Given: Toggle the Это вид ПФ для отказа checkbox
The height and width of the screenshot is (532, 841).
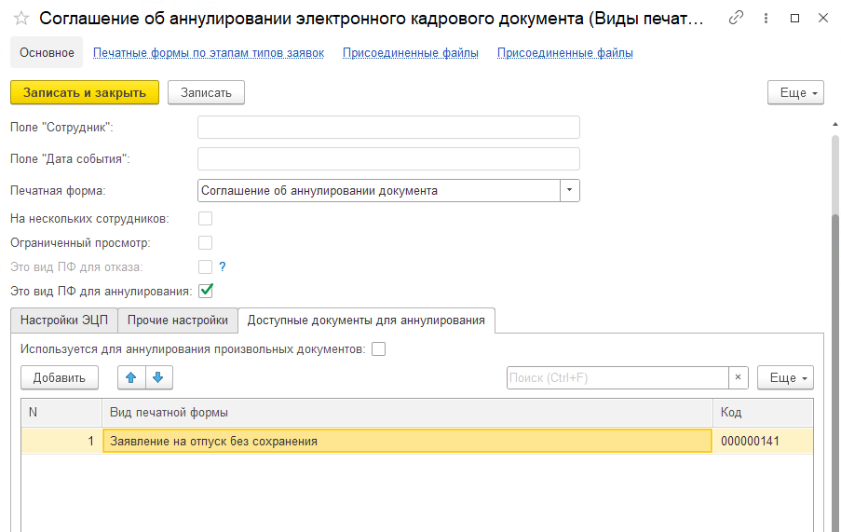Looking at the screenshot, I should (x=206, y=266).
